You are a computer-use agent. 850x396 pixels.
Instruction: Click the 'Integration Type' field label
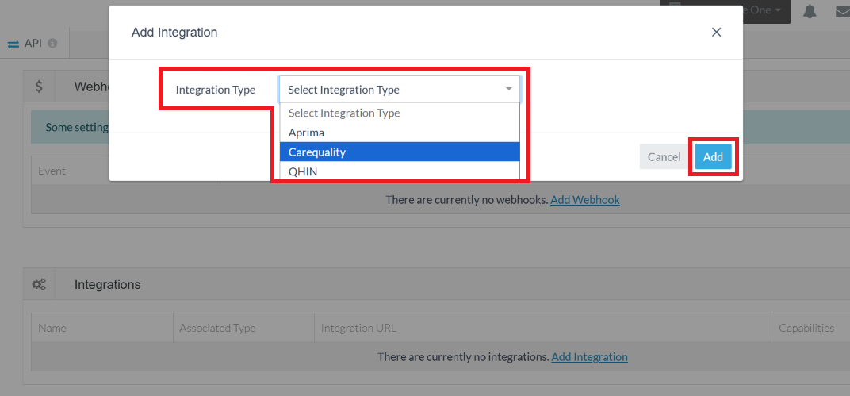point(215,90)
